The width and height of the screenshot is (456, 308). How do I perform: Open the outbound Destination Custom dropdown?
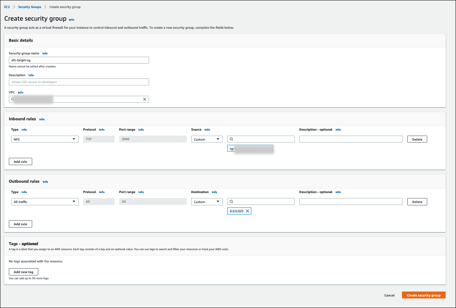pos(207,202)
